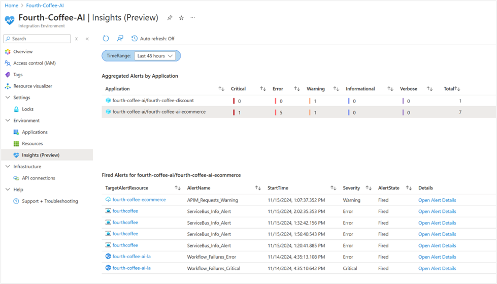Click the APIM_Requests_Warning alert name

[212, 200]
